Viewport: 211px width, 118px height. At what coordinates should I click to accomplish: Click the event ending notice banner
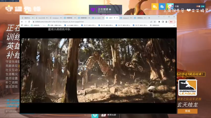click(191, 74)
